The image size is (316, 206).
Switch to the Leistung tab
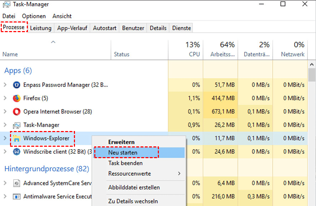point(41,28)
